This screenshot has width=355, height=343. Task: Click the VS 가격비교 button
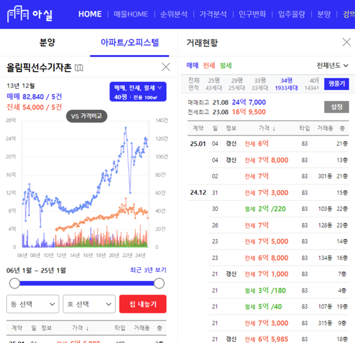pos(86,116)
